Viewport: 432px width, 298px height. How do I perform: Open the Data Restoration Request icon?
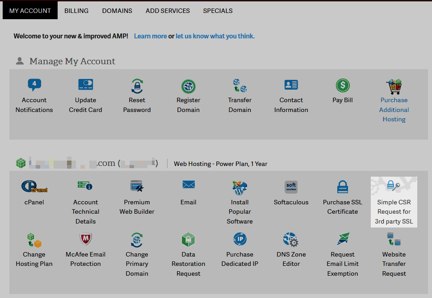pos(188,240)
